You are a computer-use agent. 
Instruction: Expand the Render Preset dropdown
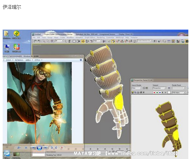click(x=184, y=88)
